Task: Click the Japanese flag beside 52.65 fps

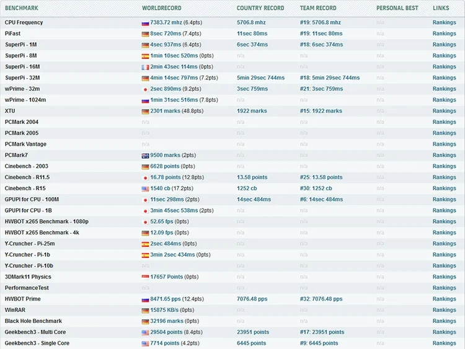Action: click(145, 222)
